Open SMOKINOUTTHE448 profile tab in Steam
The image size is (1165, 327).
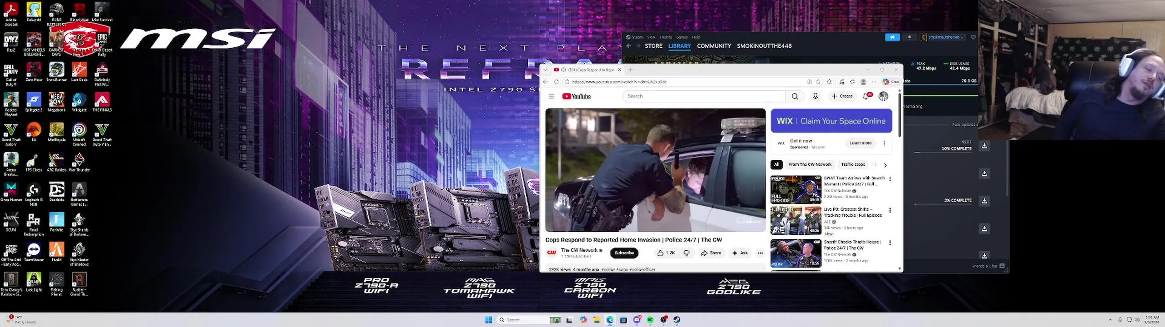click(764, 46)
